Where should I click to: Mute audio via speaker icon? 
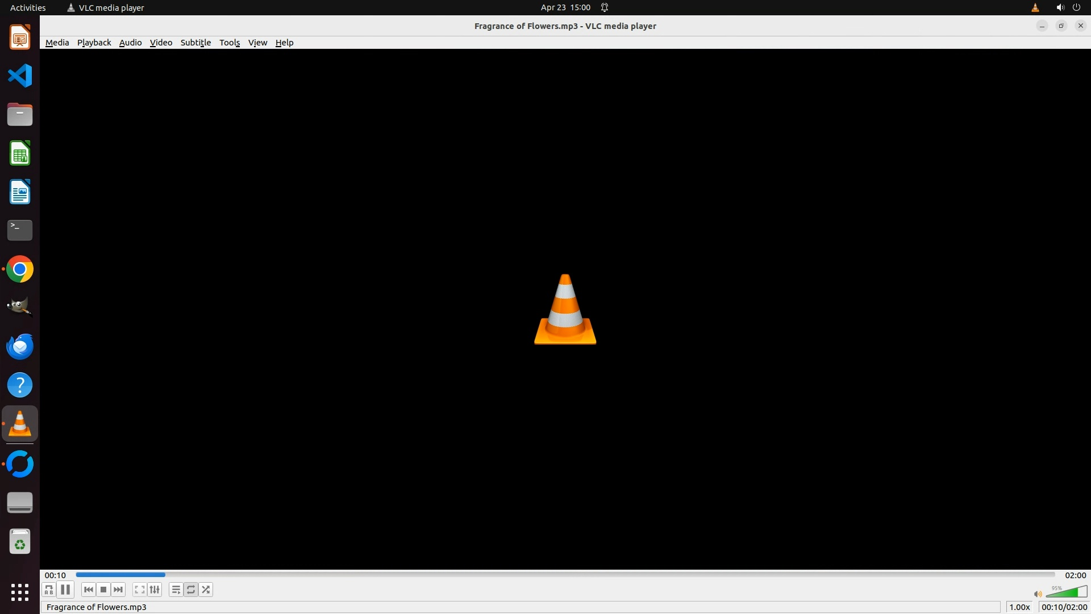(1038, 594)
